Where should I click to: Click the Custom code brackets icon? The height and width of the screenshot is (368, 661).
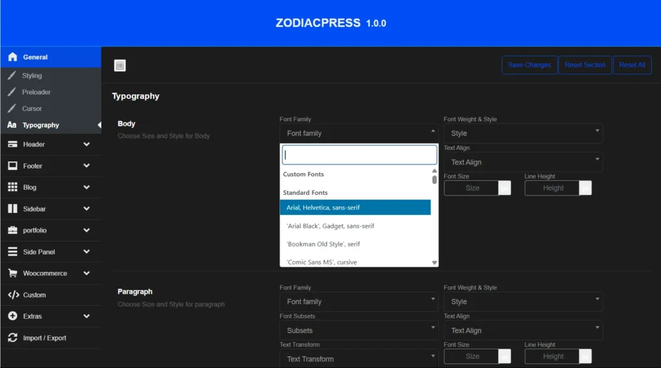click(x=12, y=295)
